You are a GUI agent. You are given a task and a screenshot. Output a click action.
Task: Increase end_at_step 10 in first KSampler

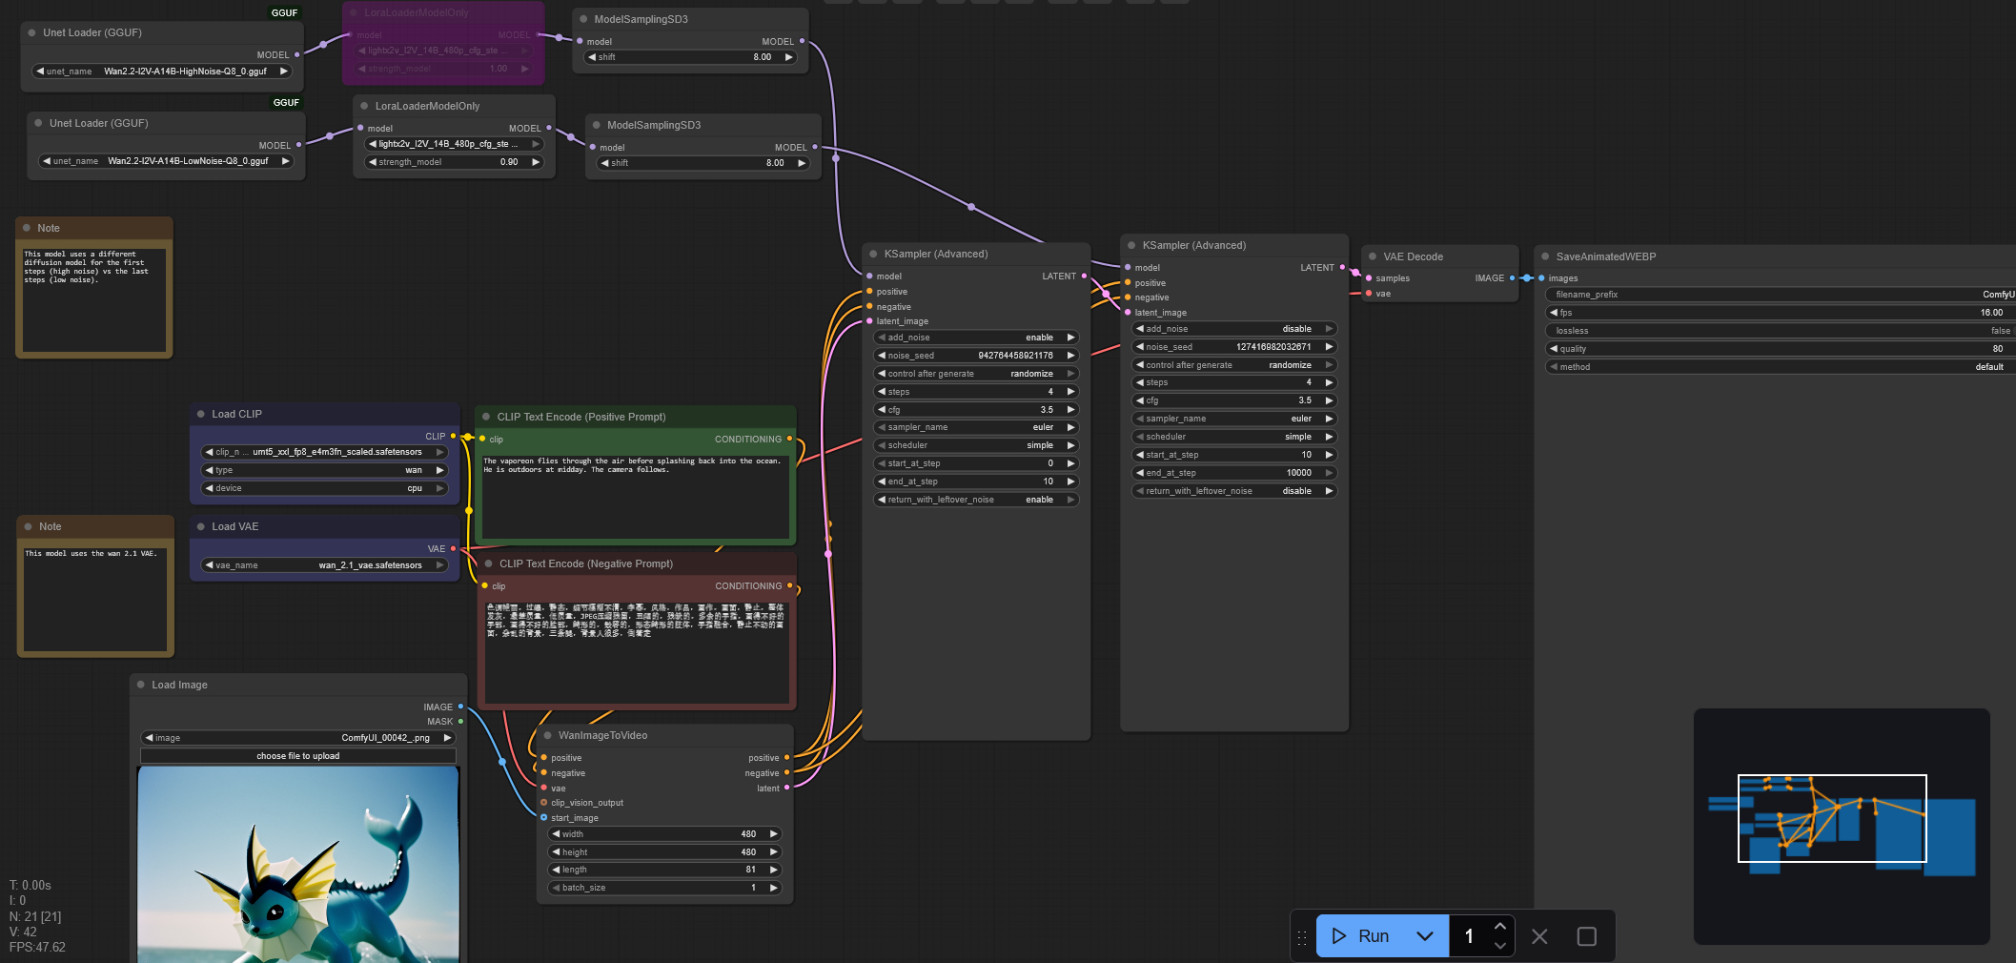1070,481
